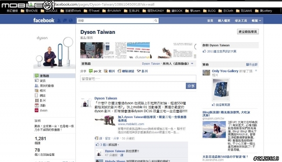The width and height of the screenshot is (282, 162).
Task: Like the Only You Gallery page
Action: tap(221, 104)
